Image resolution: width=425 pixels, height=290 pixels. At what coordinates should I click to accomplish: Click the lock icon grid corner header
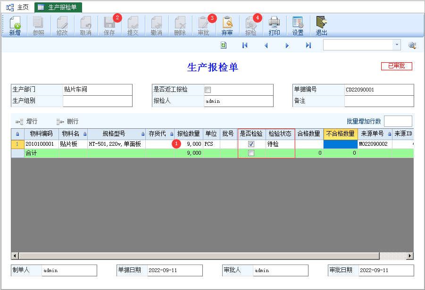click(17, 134)
